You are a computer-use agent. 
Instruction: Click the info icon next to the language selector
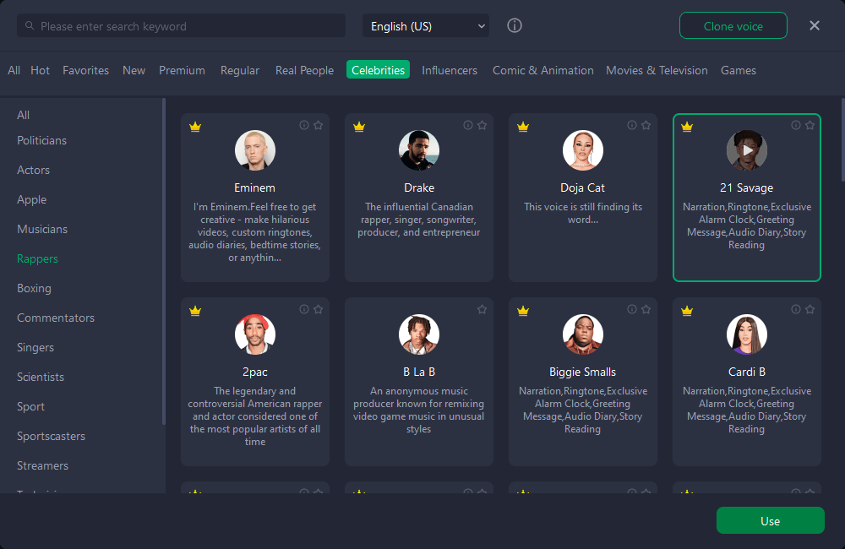(515, 25)
